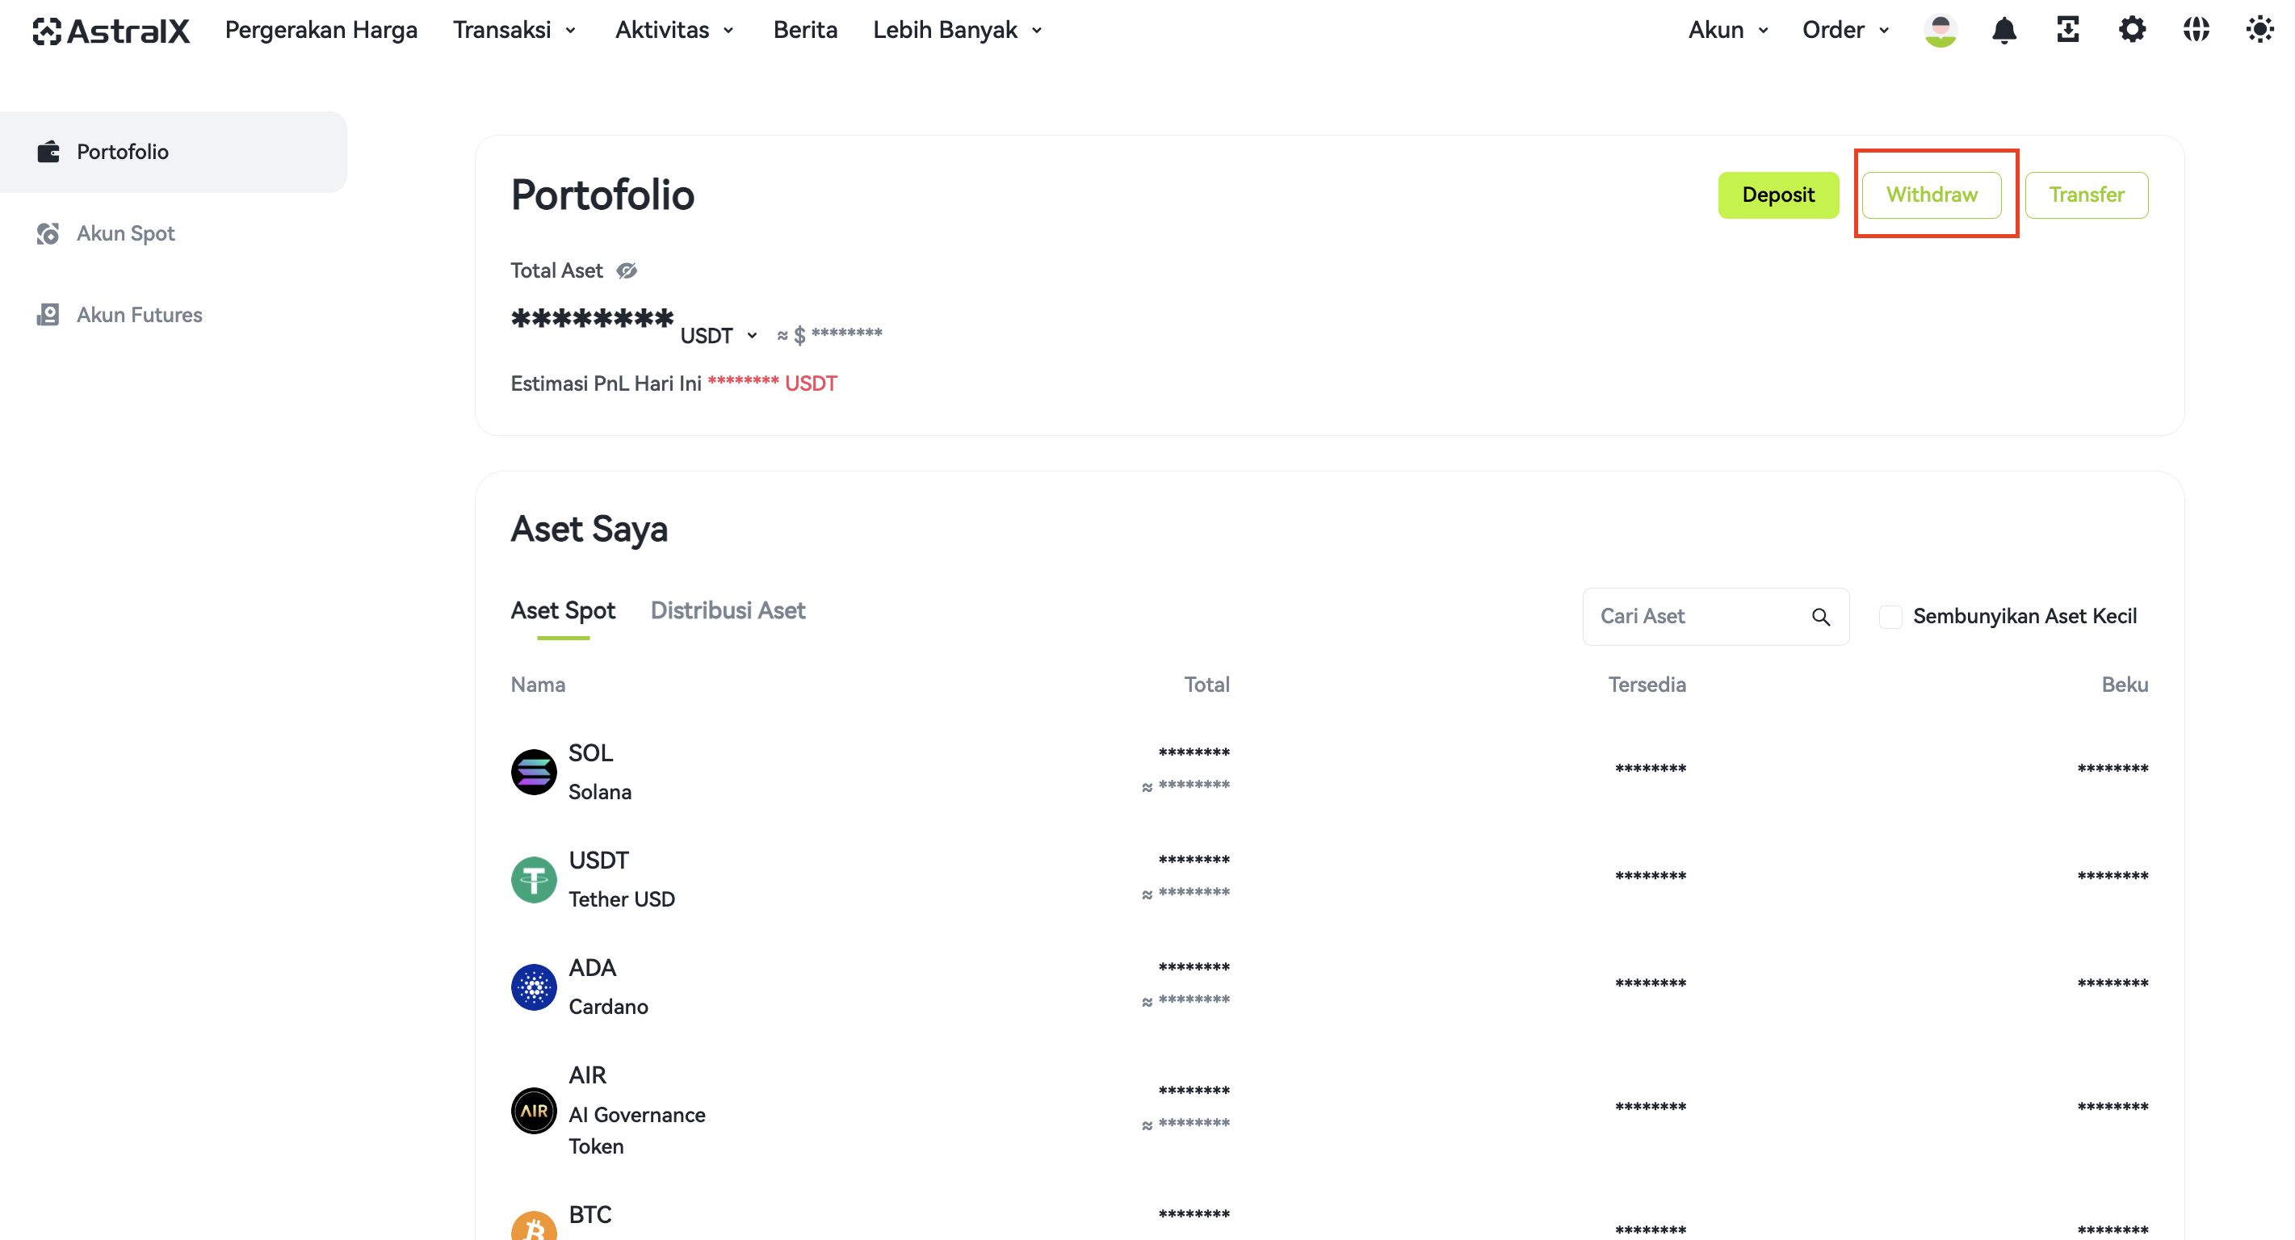Focus the Cari Aset search field
The image size is (2295, 1240).
1715,617
